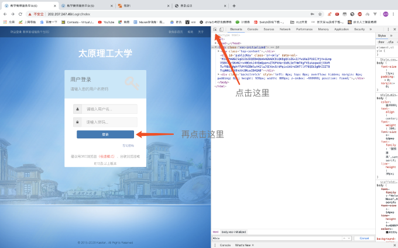The image size is (398, 248).
Task: Close the What's New drawer tab
Action: [253, 245]
